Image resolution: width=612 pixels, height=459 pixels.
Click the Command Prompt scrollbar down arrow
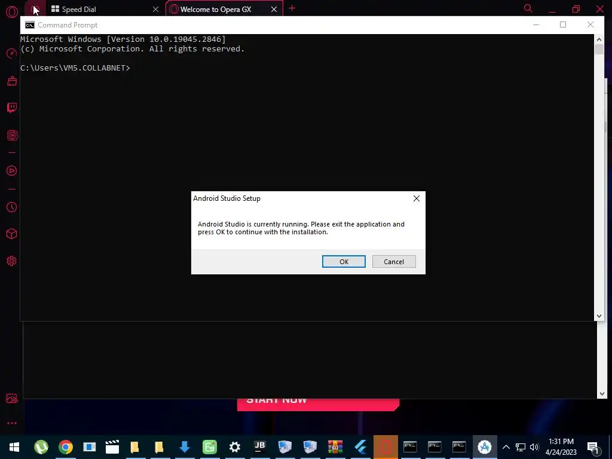[599, 316]
